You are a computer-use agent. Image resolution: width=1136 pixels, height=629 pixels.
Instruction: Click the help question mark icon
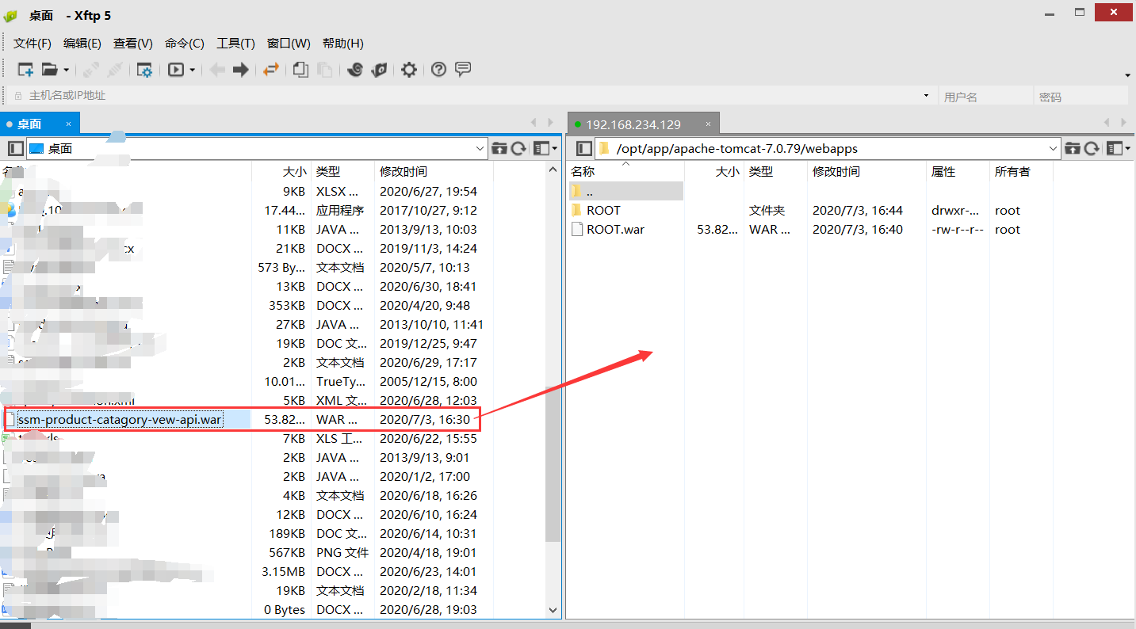[x=438, y=70]
